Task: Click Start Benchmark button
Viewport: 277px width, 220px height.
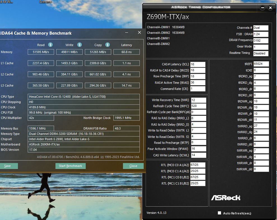Action: pyautogui.click(x=71, y=166)
